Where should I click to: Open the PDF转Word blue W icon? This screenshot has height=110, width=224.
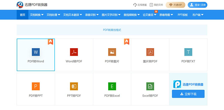pyautogui.click(x=36, y=52)
